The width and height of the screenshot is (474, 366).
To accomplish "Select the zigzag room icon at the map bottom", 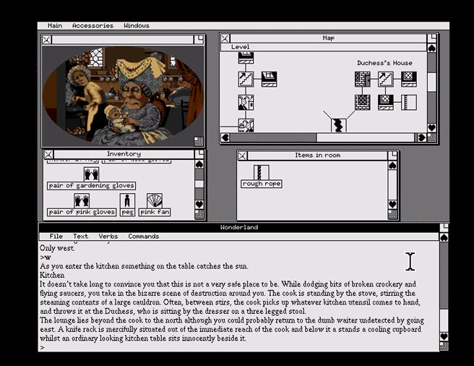I will coord(337,125).
